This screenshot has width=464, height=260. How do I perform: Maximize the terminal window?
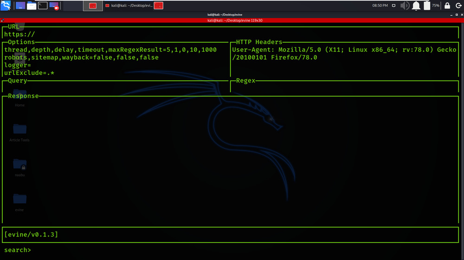(457, 14)
